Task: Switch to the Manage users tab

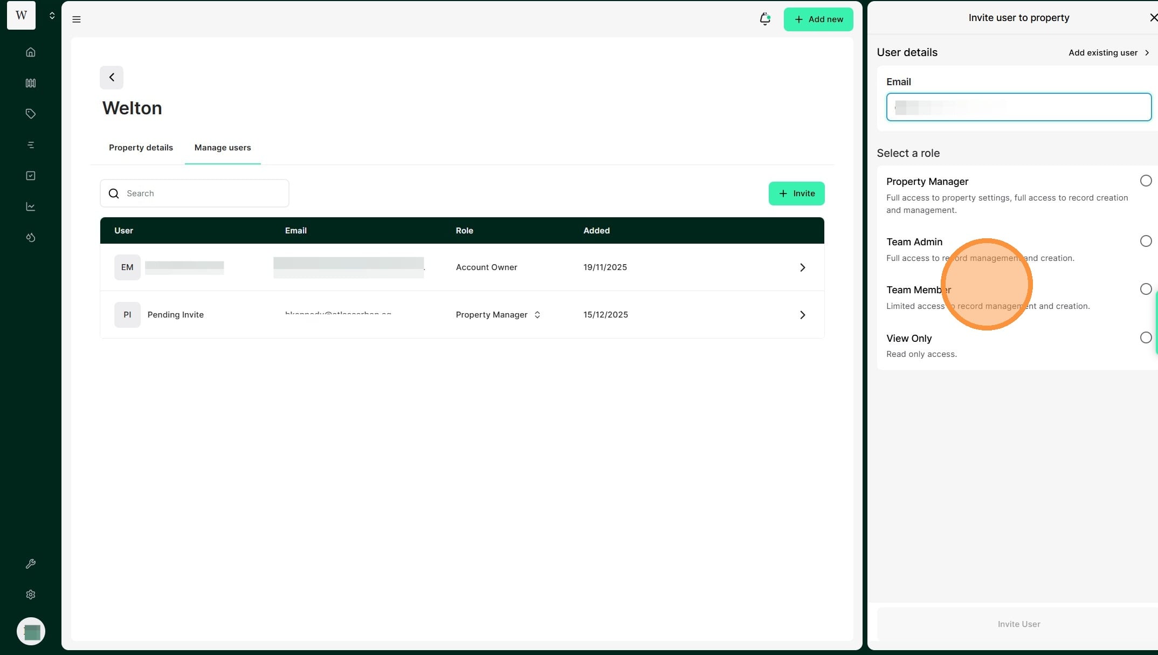Action: (x=222, y=148)
